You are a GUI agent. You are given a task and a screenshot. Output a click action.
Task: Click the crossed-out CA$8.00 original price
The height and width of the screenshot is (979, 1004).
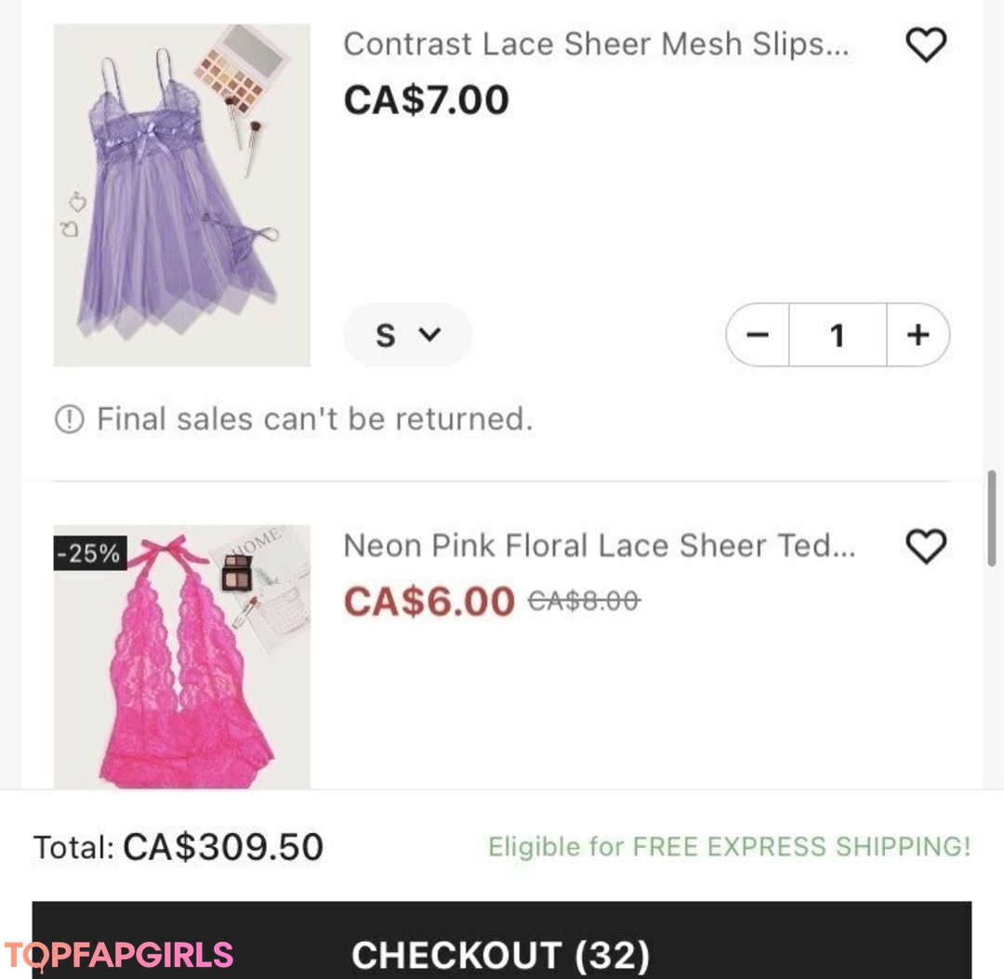(x=584, y=602)
